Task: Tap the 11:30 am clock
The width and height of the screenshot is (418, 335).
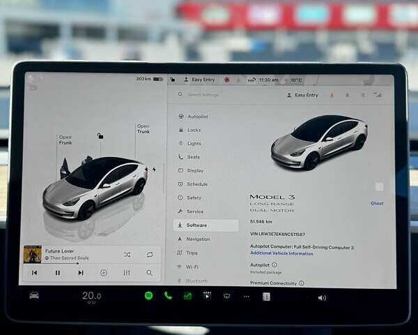Action: click(268, 80)
